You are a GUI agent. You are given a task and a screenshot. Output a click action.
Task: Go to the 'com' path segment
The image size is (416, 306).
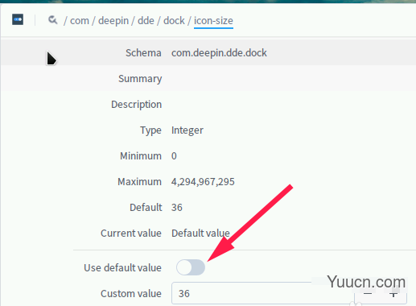pos(80,21)
